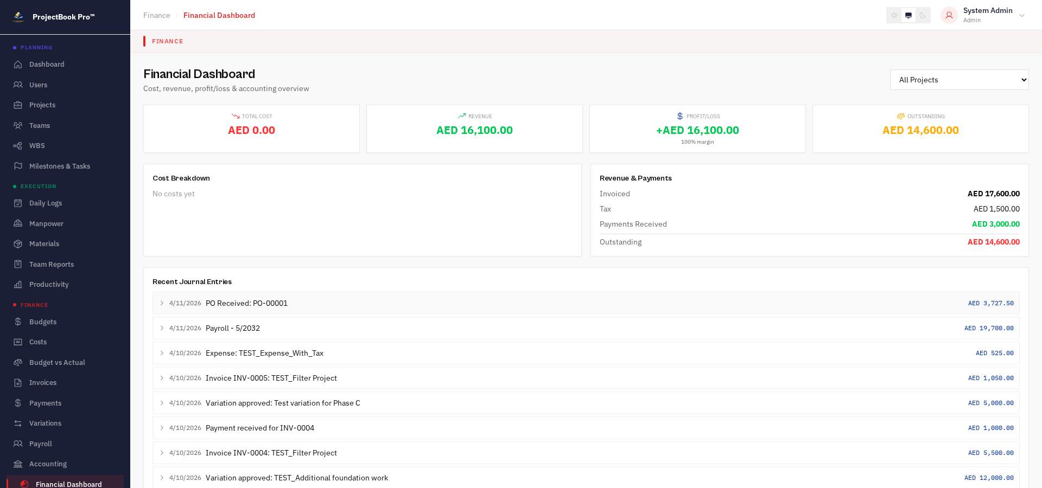Open the Payment received for INV-0004 row

pos(586,428)
